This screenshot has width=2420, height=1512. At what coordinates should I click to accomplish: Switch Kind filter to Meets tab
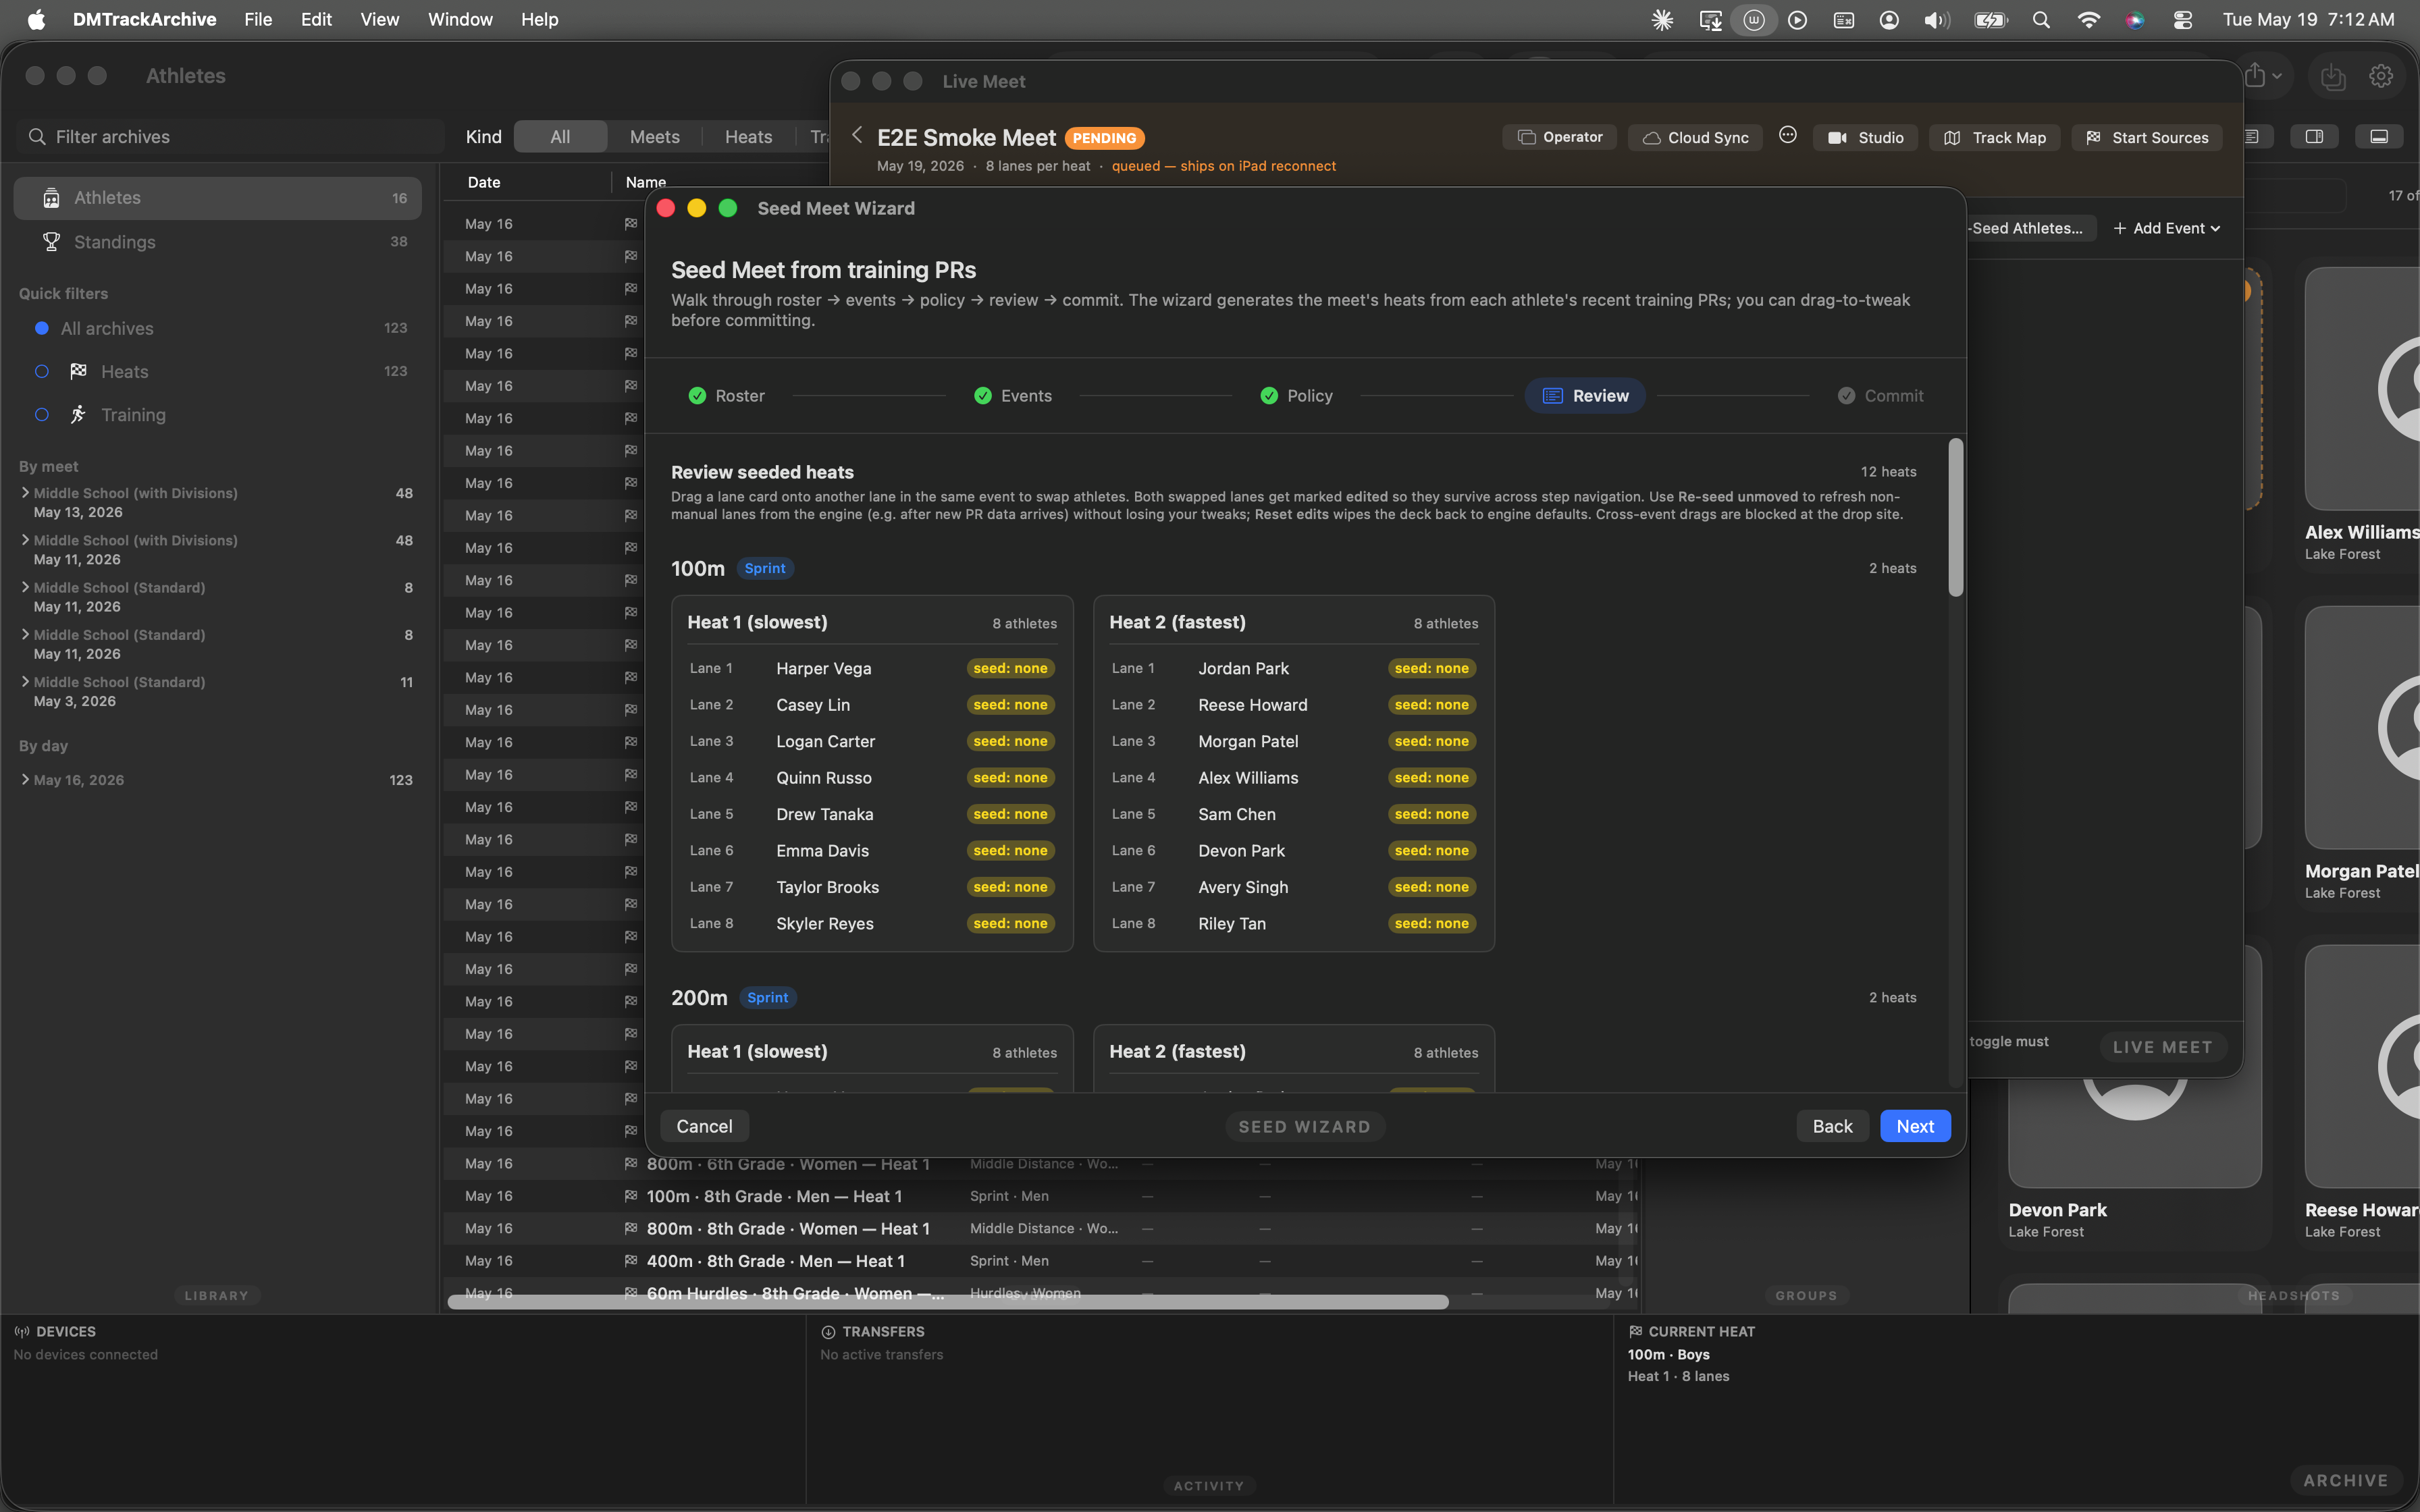click(654, 137)
